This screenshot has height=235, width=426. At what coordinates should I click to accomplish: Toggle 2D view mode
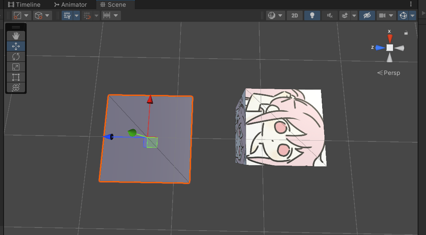(294, 15)
